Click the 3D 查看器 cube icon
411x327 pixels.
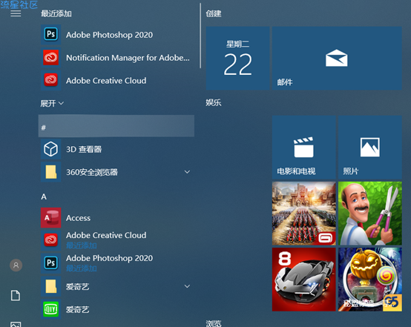[51, 149]
